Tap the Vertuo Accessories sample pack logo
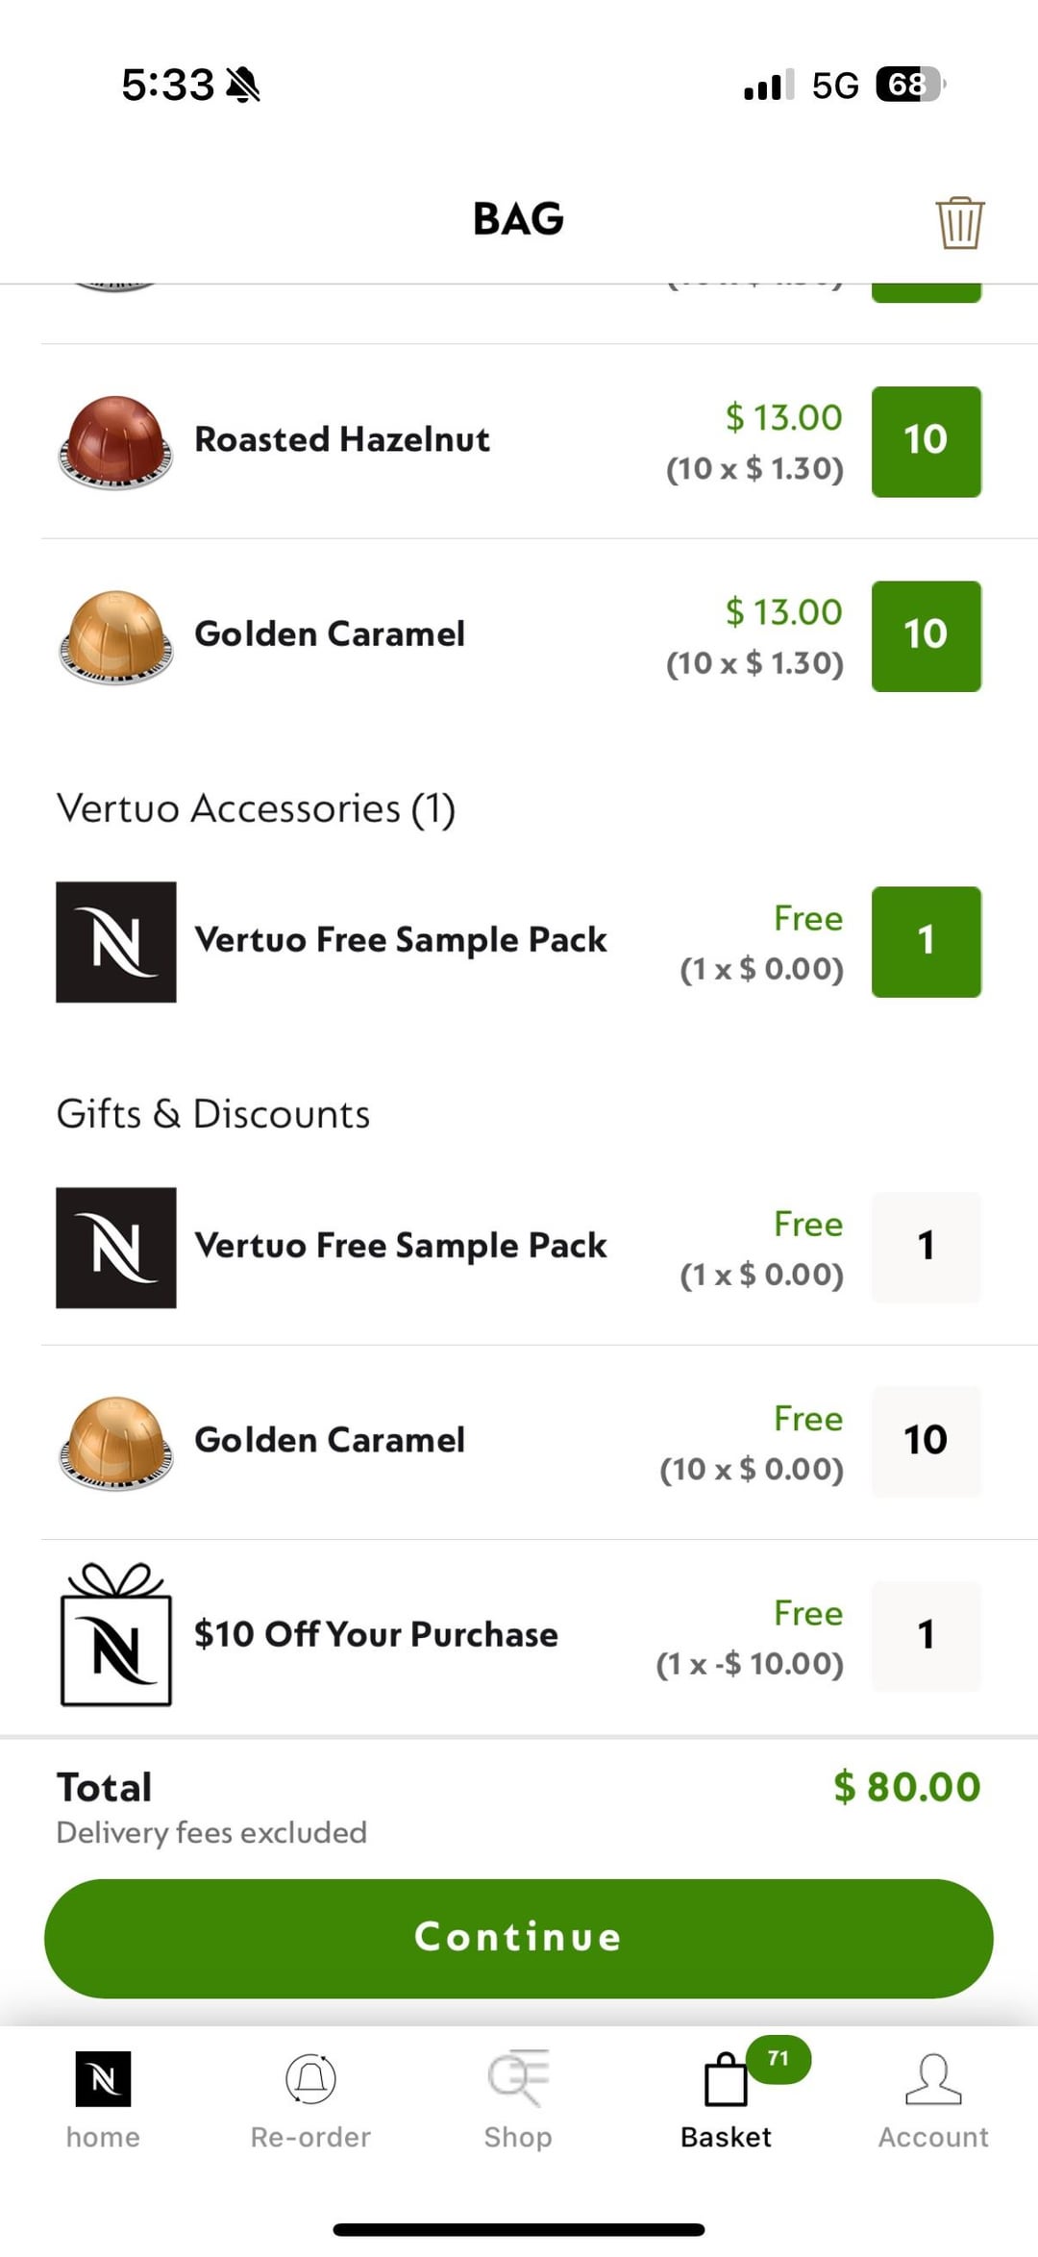Screen dimensions: 1038x2257 (x=116, y=941)
